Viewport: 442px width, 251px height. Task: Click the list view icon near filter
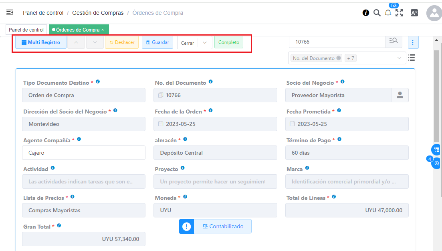coord(412,58)
